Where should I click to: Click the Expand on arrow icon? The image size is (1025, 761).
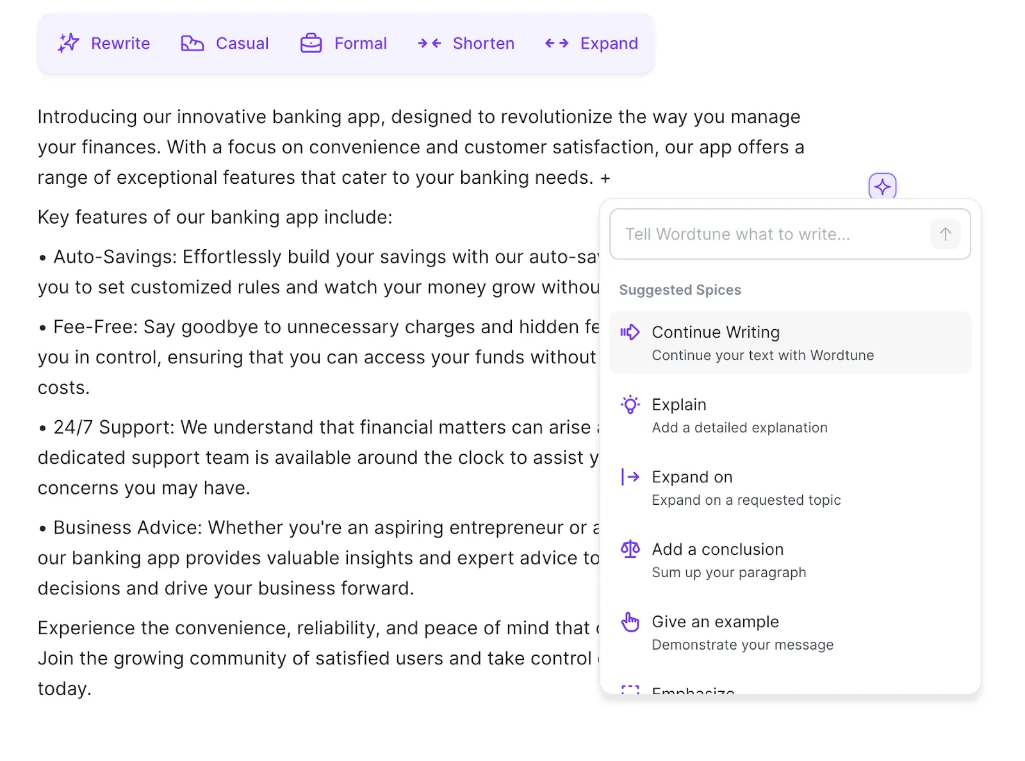coord(630,477)
